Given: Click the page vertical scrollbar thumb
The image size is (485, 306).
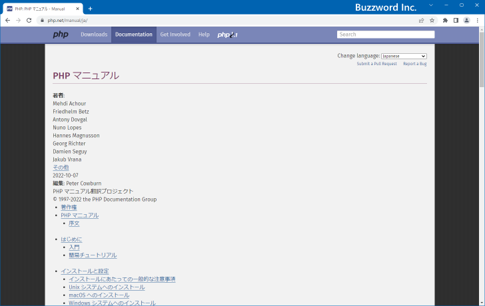Looking at the screenshot, I should (482, 59).
